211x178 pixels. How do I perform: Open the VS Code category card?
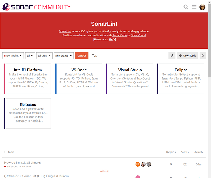coord(79,79)
